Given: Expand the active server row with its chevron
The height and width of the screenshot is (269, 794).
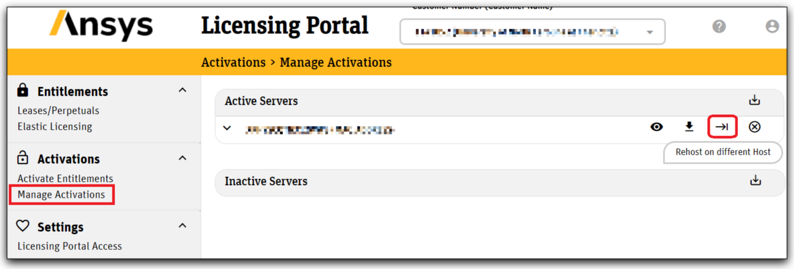Looking at the screenshot, I should (227, 128).
